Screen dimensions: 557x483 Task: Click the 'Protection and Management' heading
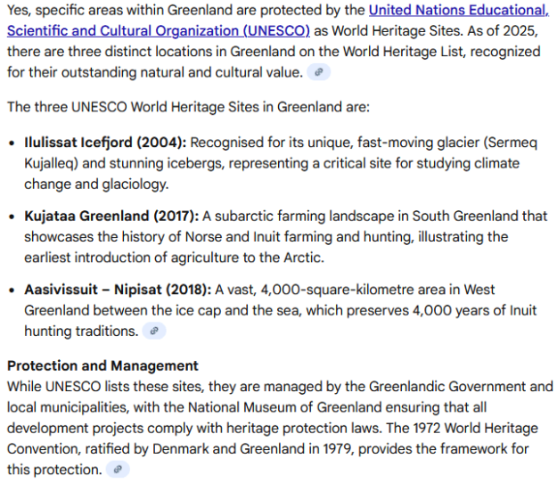point(102,365)
